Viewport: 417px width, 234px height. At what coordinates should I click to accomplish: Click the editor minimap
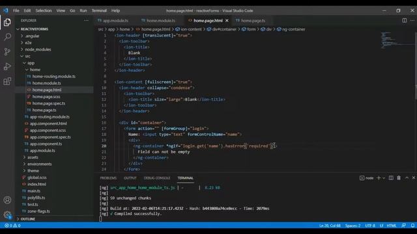pyautogui.click(x=397, y=40)
